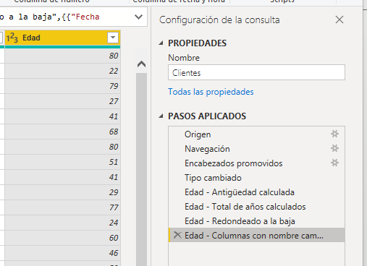
Task: Click the 123 data type icon for Edad
Action: (12, 38)
